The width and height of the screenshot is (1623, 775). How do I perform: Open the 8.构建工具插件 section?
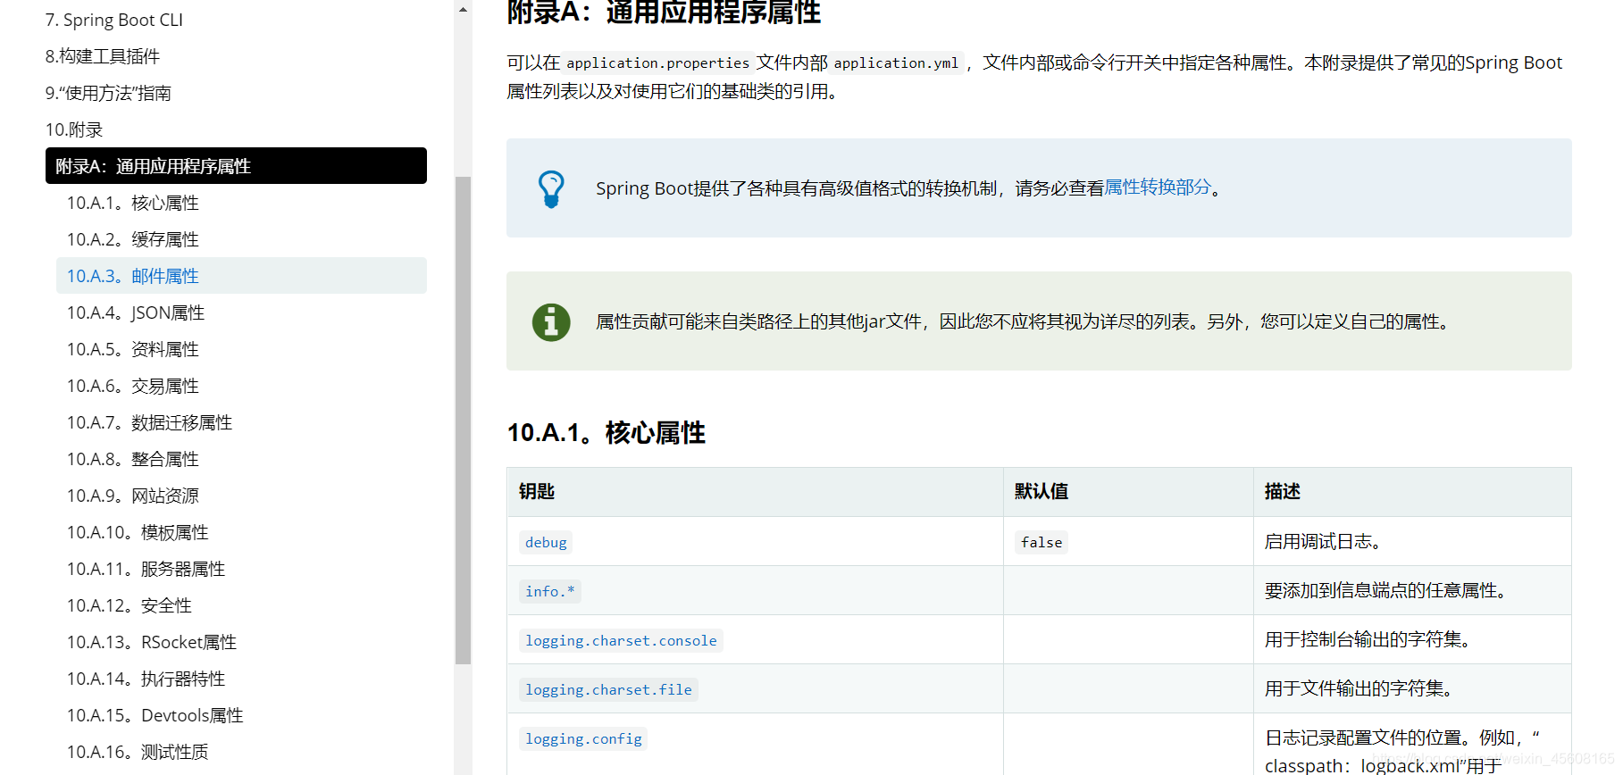click(x=103, y=56)
